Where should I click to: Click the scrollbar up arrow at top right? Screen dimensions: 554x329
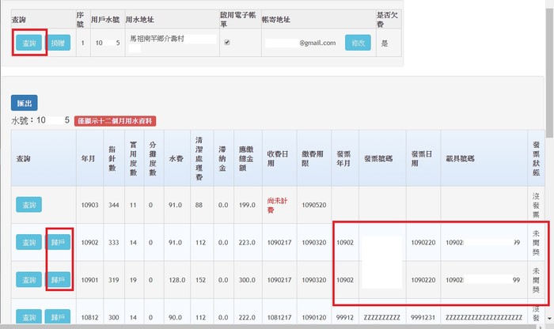[x=549, y=4]
